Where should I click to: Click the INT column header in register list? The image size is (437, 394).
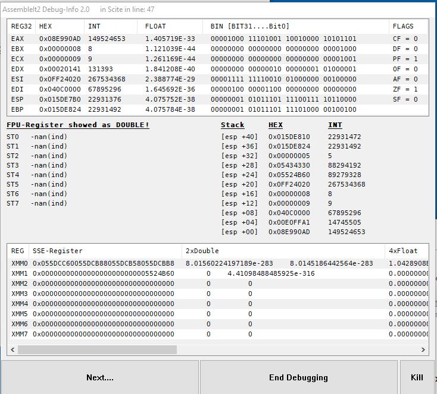pos(112,26)
